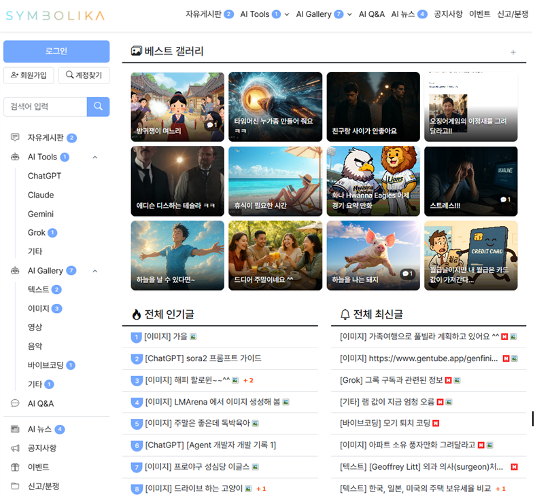Click the plus icon beside 베스트 갤러리

513,52
